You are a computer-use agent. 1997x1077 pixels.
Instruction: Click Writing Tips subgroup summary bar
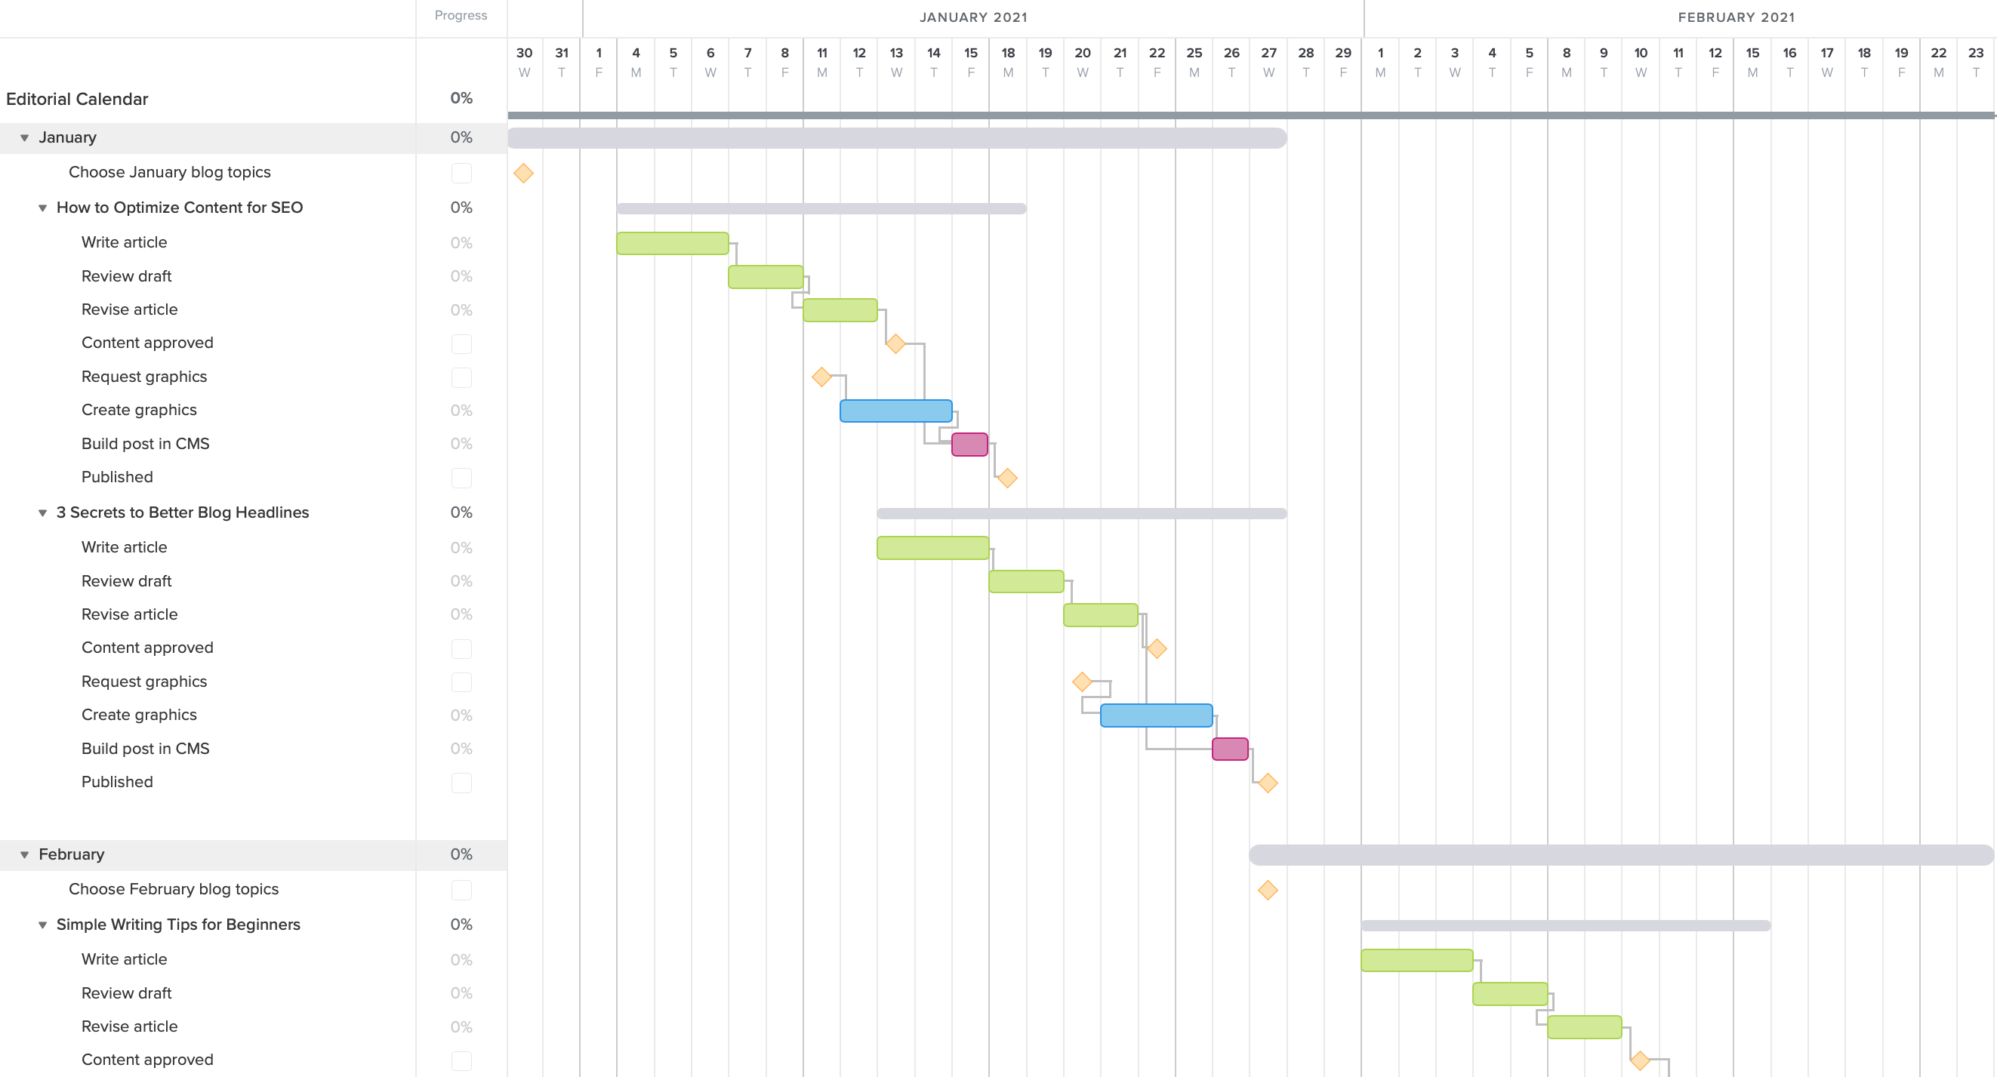pyautogui.click(x=1565, y=925)
